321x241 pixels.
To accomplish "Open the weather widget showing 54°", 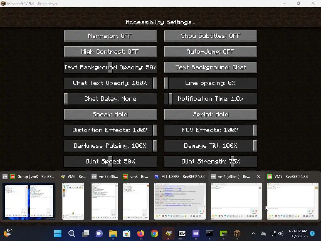I will [x=8, y=233].
